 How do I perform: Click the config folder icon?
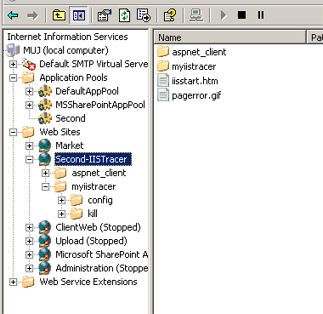[x=76, y=200]
